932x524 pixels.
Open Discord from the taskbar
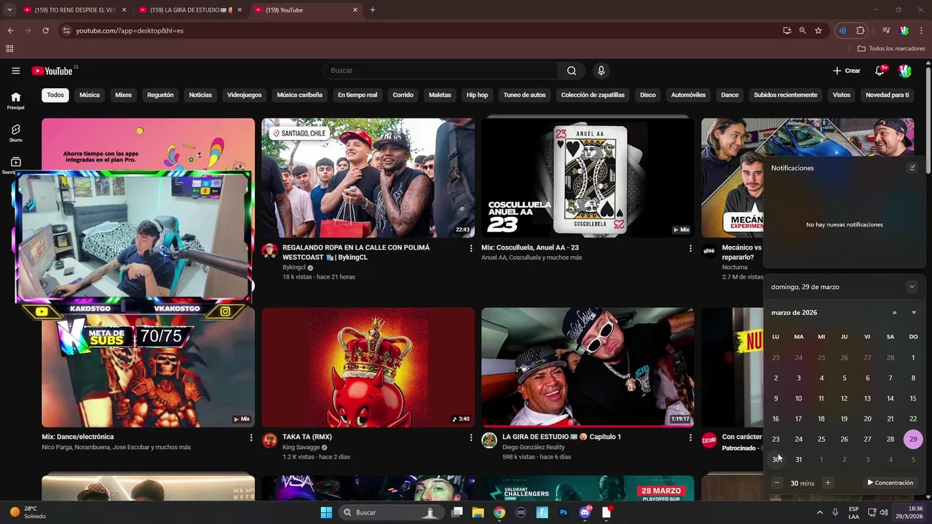pos(585,512)
